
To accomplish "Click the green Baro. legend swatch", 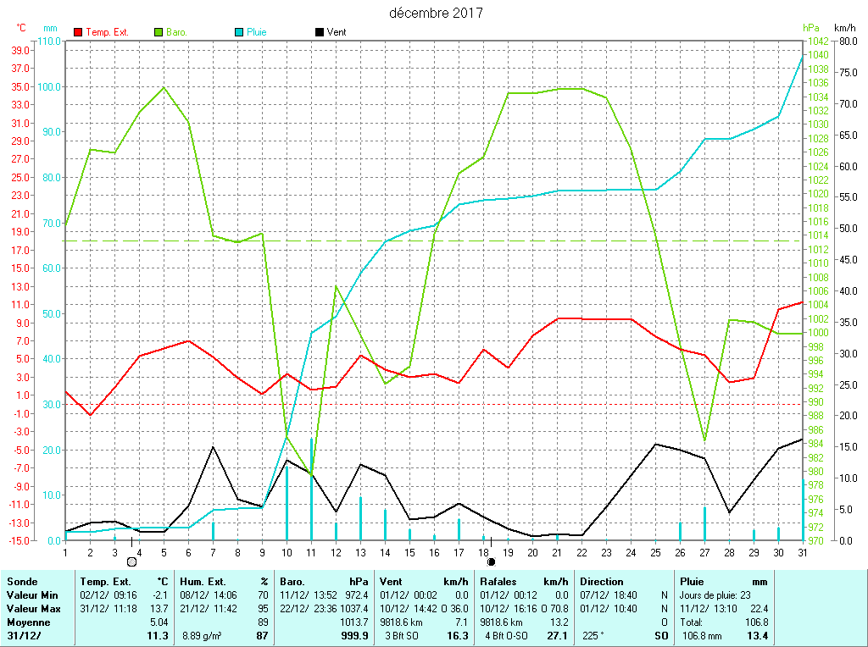I will click(159, 32).
